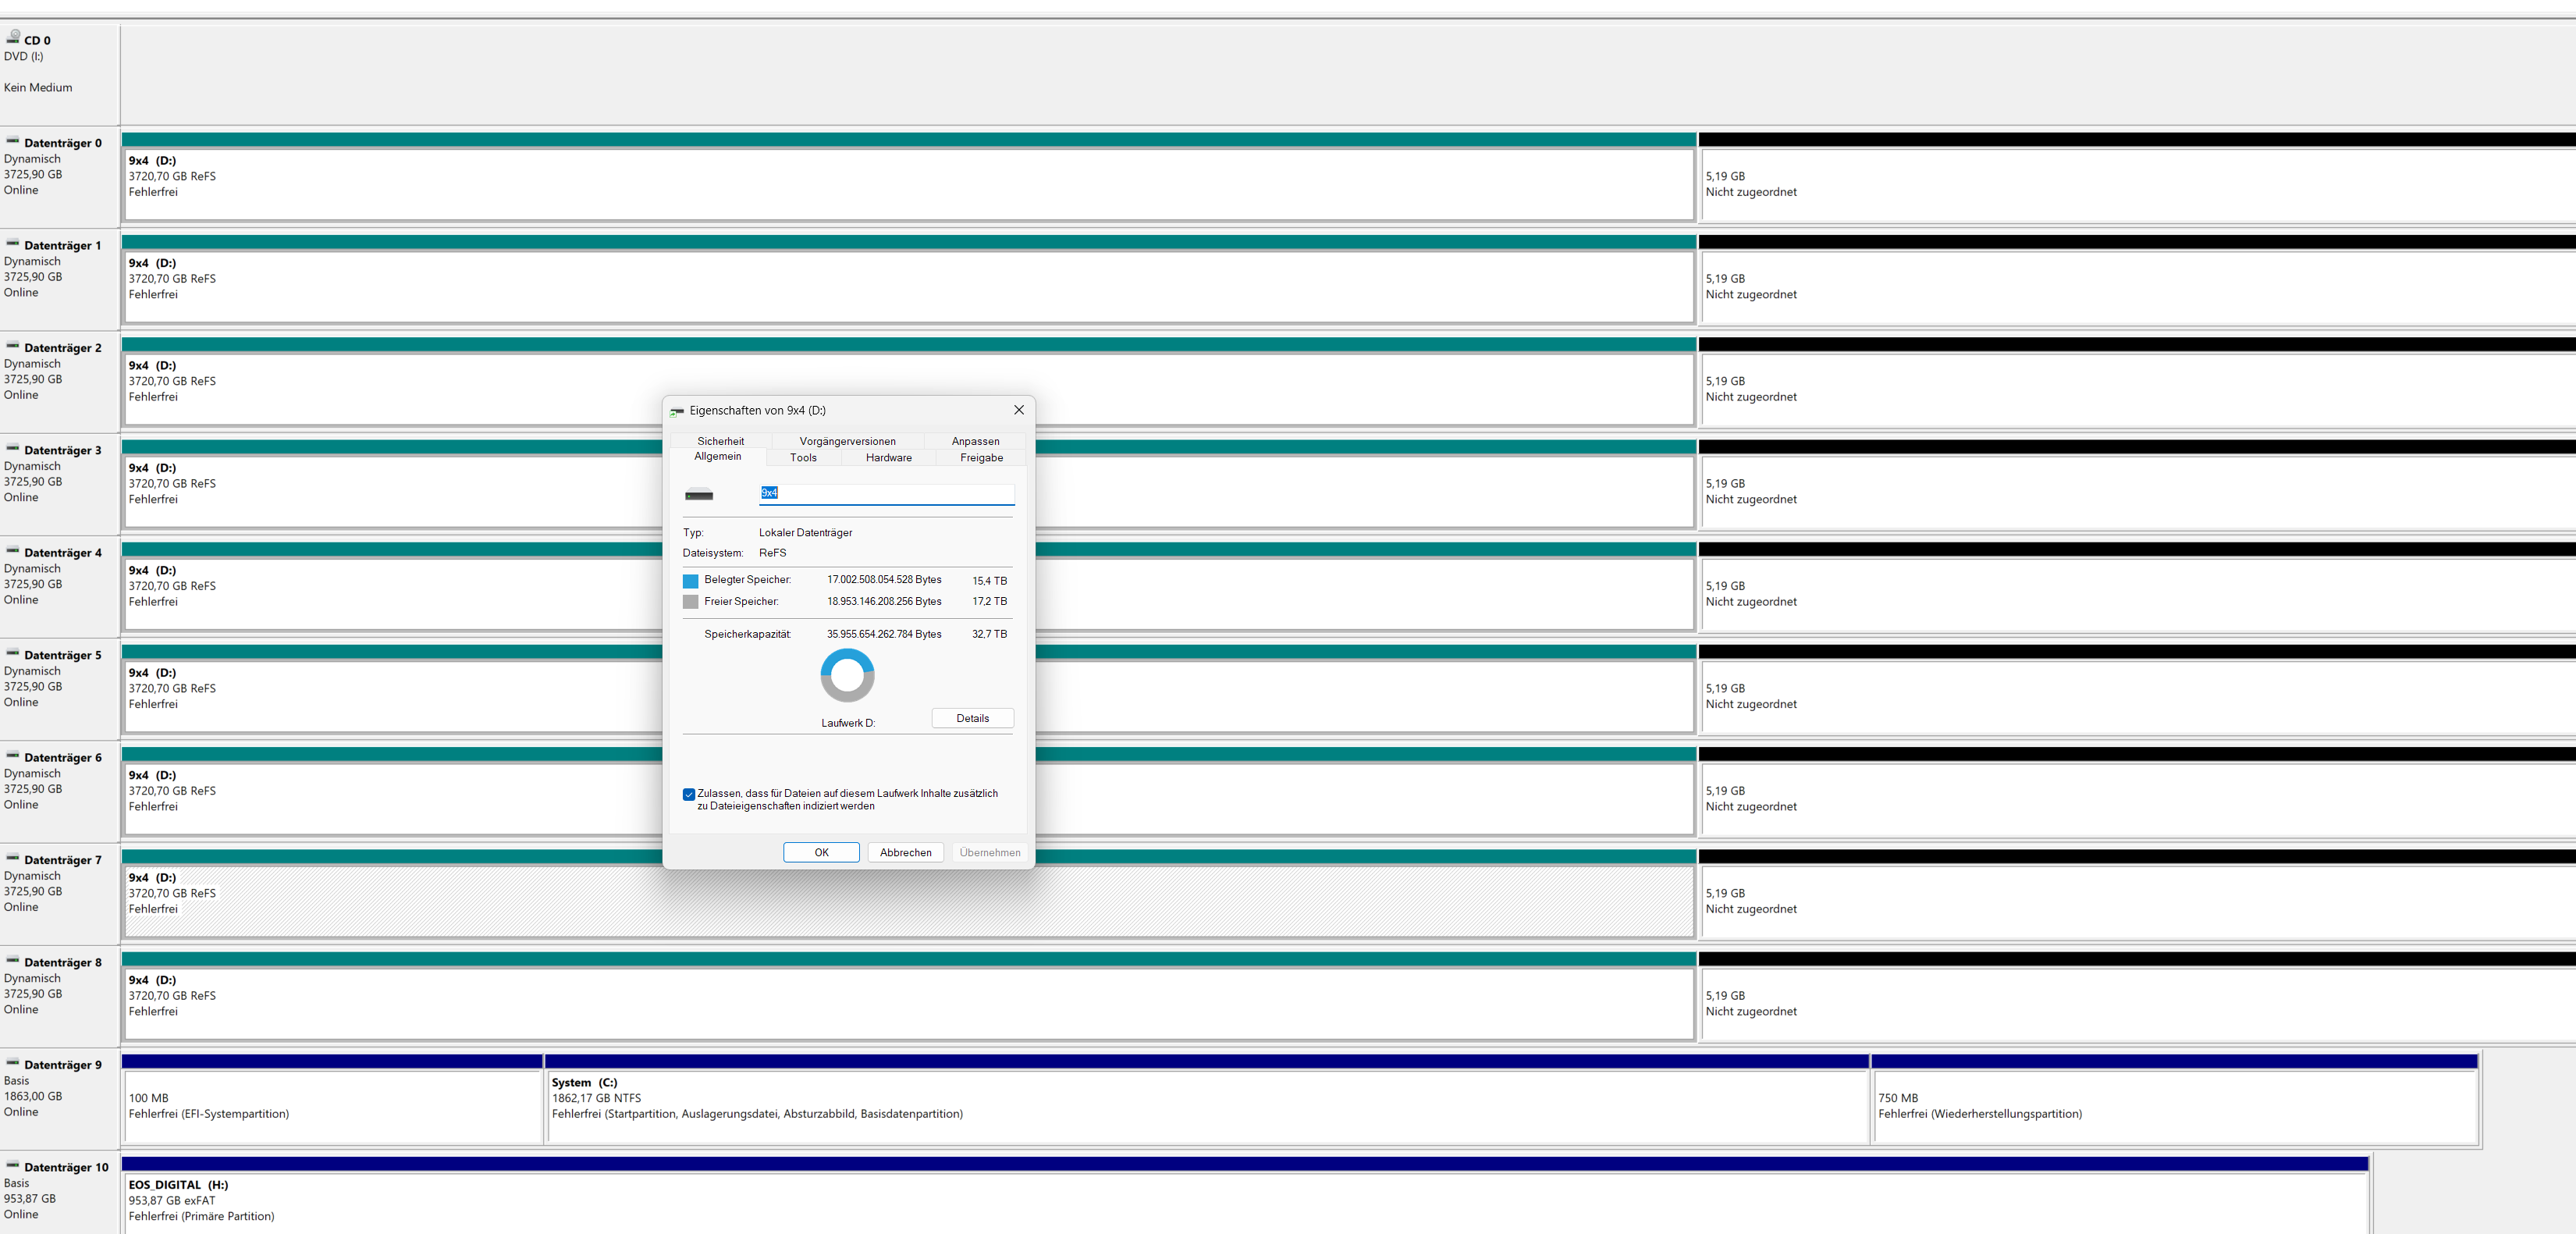Click the drive icon in properties dialog
This screenshot has height=1234, width=2576.
pos(699,494)
